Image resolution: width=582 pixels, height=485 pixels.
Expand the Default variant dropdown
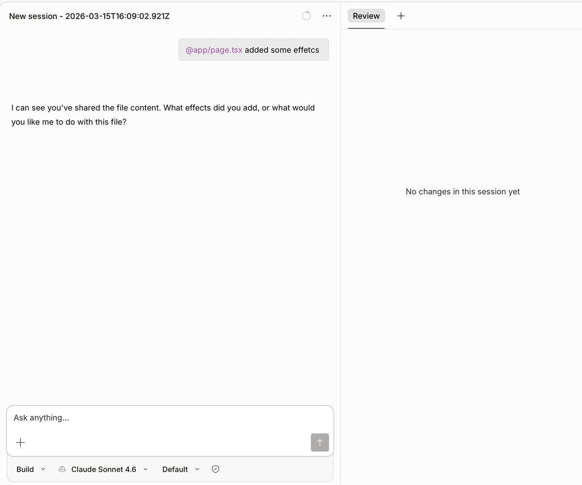(181, 469)
